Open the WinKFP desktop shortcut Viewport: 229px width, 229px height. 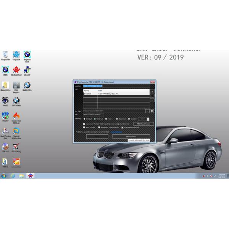5,117
